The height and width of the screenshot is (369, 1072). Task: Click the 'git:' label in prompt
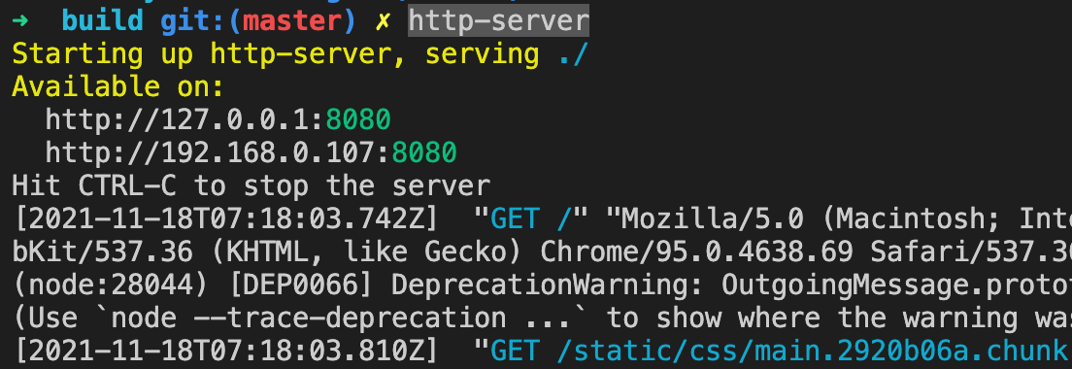point(193,20)
